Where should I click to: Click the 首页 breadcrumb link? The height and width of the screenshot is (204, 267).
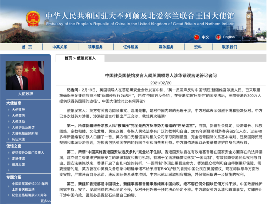pyautogui.click(x=68, y=58)
